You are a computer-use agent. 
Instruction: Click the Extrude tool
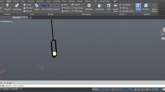[x=27, y=5]
